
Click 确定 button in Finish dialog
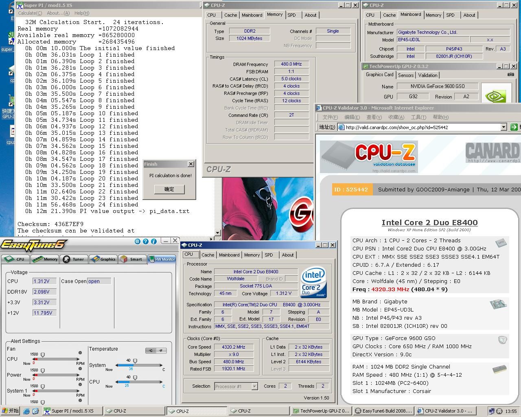(x=169, y=189)
